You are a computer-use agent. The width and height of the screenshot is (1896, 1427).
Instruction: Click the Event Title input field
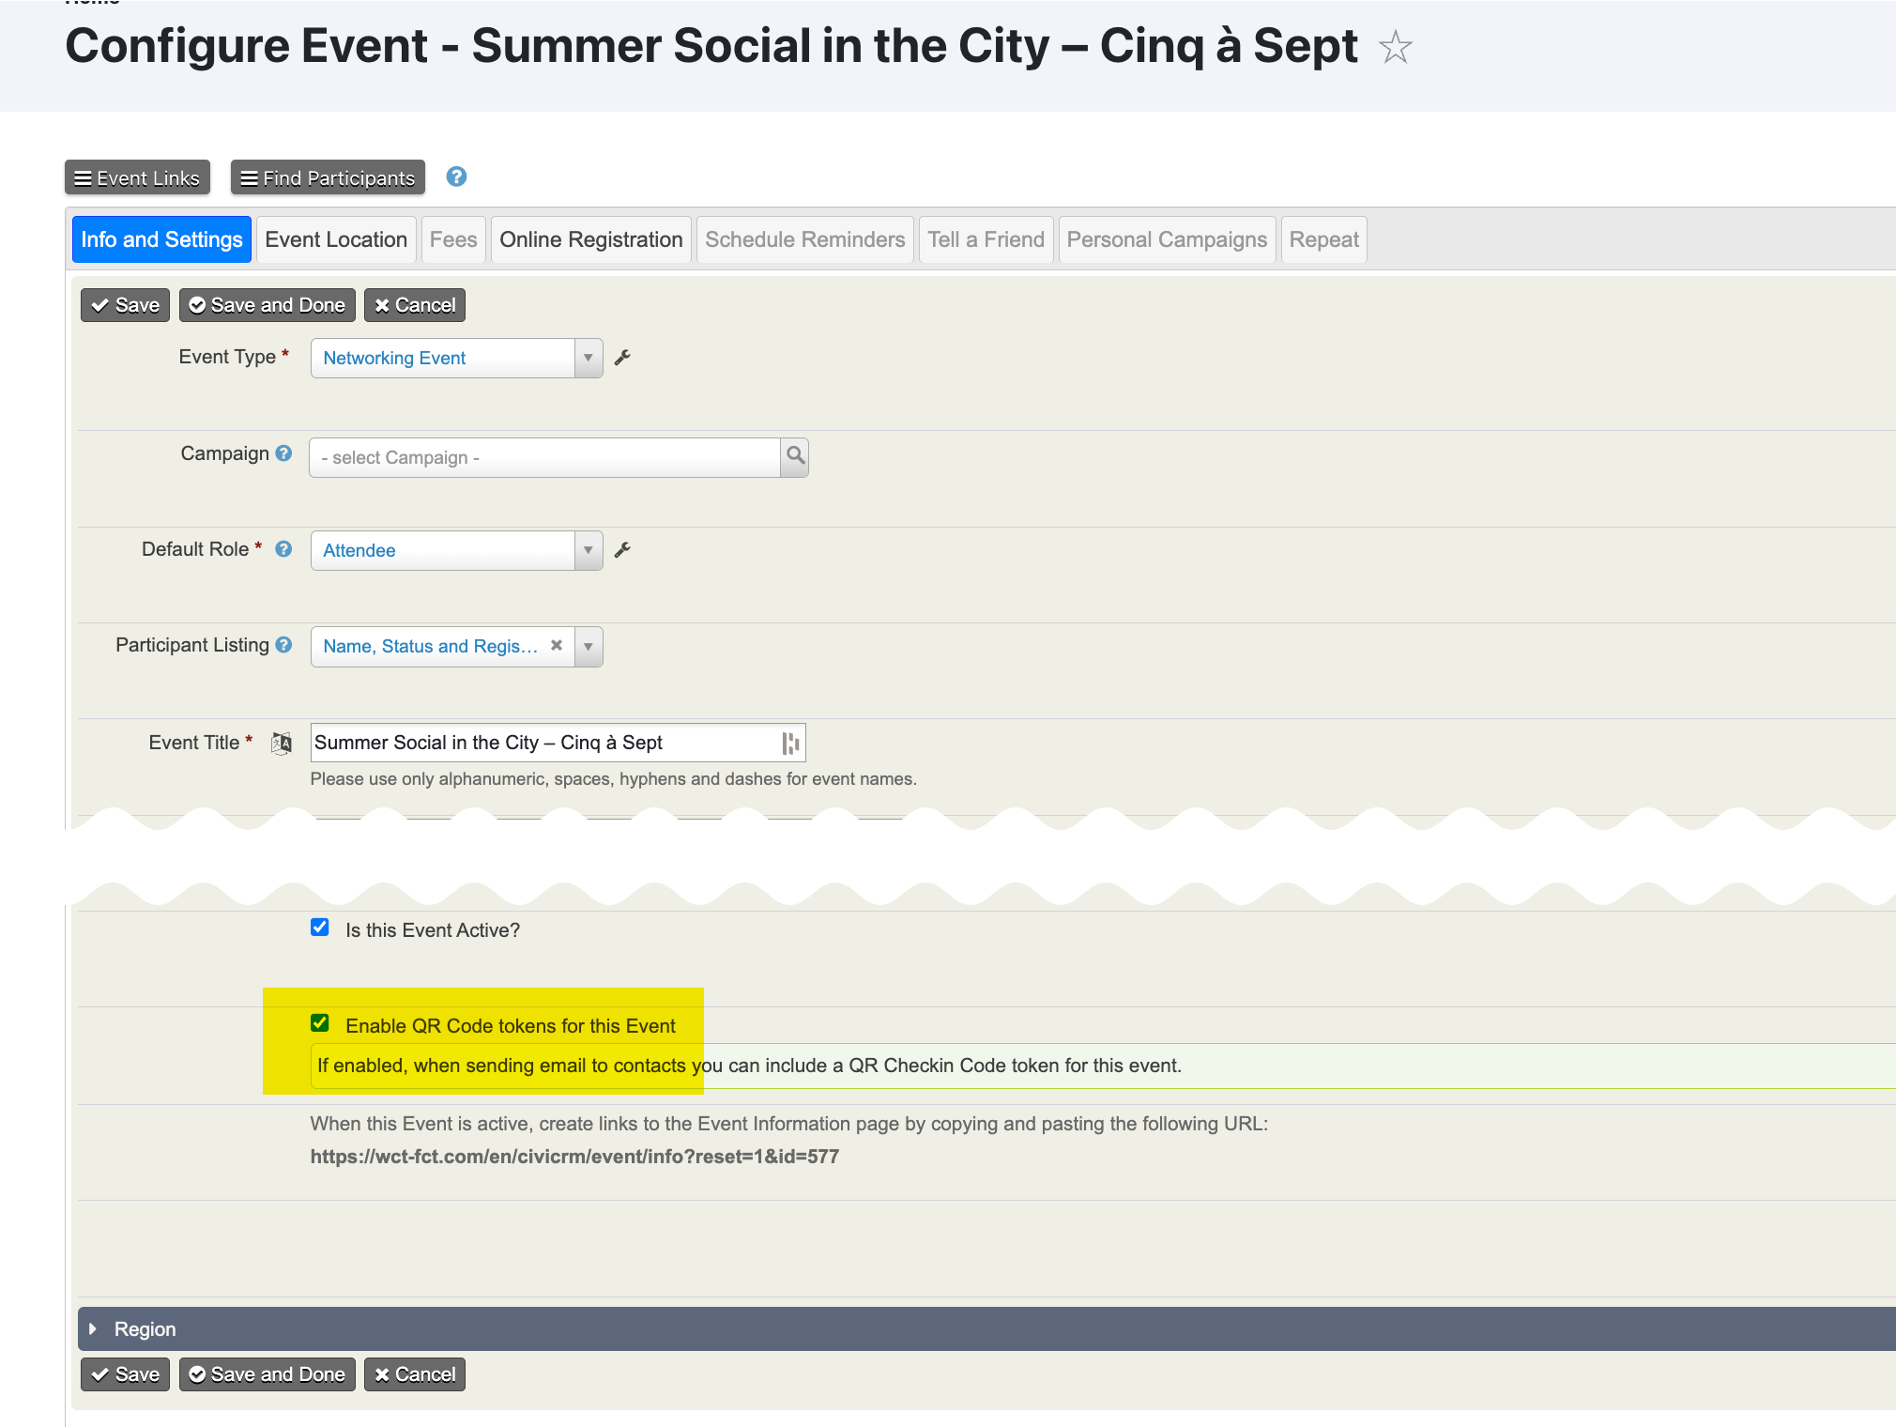click(x=556, y=742)
